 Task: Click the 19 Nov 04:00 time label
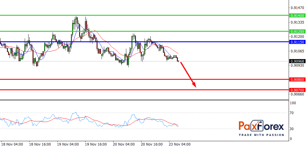[68, 144]
